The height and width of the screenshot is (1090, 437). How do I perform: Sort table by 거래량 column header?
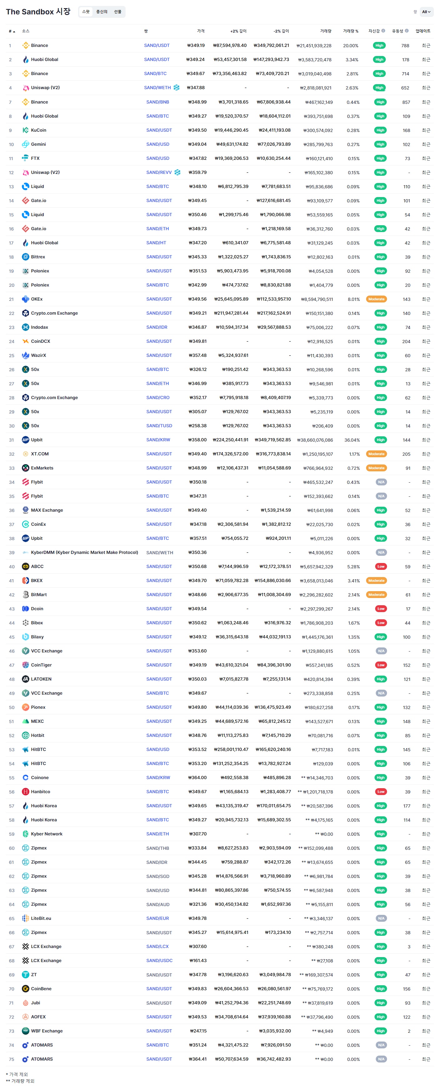point(325,31)
